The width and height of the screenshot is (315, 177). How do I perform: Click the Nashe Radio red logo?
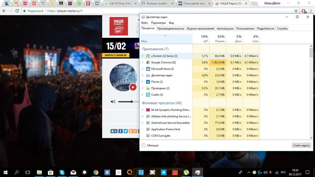(118, 26)
